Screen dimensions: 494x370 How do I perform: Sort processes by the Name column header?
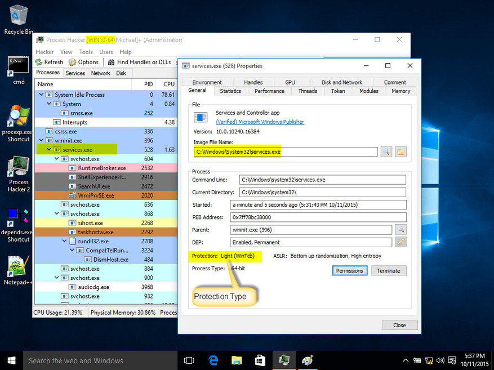point(83,84)
